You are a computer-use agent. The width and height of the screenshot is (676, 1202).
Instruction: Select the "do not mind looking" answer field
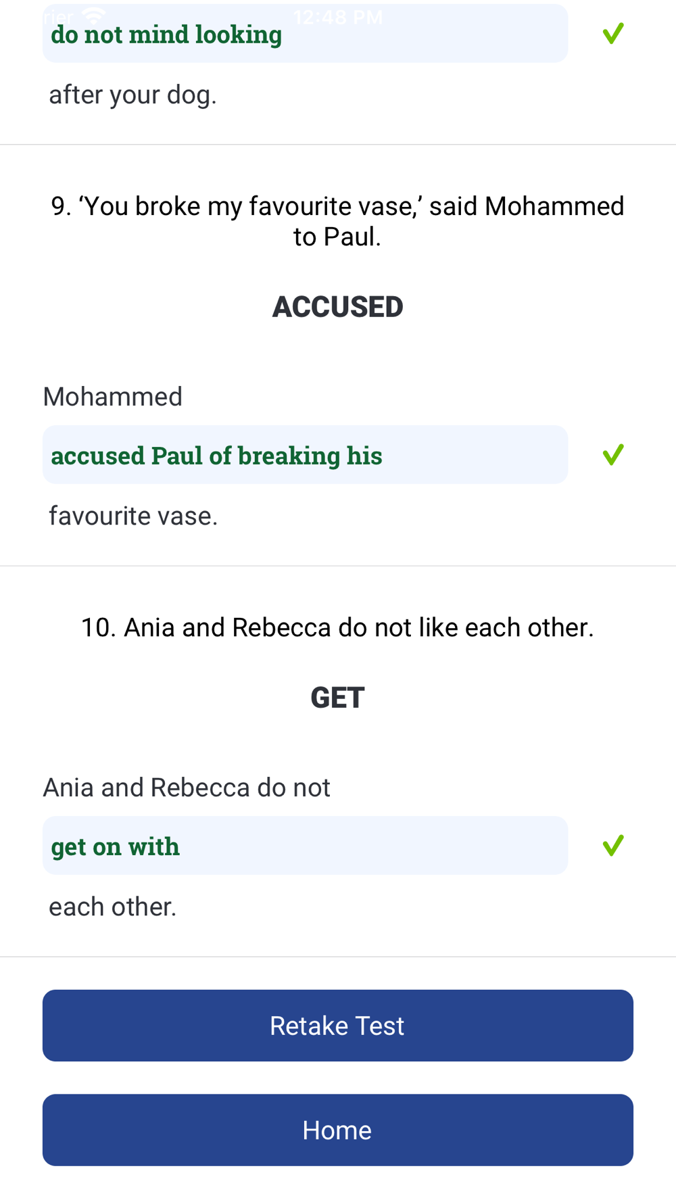[x=305, y=34]
